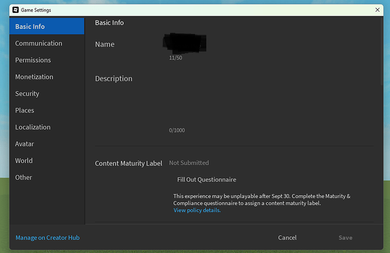Click the 'Game Settings' window title
390x253 pixels.
(x=36, y=10)
